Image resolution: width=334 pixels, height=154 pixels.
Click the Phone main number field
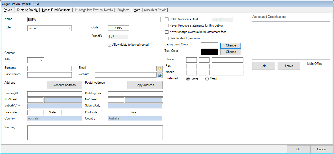[x=228, y=60]
